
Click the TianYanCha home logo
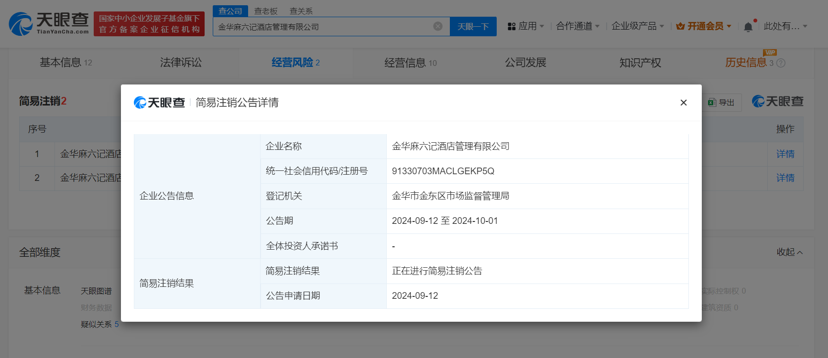click(49, 23)
